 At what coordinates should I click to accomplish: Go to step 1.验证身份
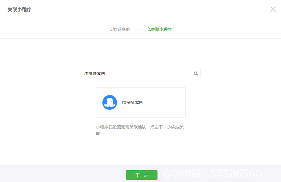click(x=120, y=30)
